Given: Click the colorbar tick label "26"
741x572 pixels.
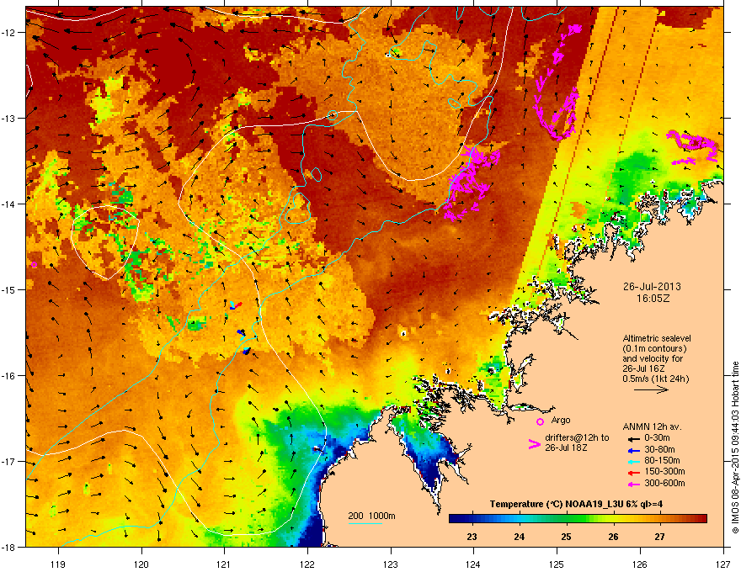Looking at the screenshot, I should point(613,537).
